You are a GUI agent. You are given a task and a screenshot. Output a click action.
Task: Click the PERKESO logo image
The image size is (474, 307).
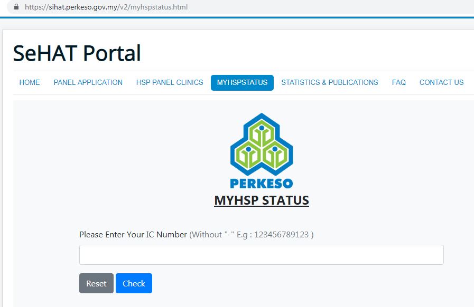[x=262, y=151]
